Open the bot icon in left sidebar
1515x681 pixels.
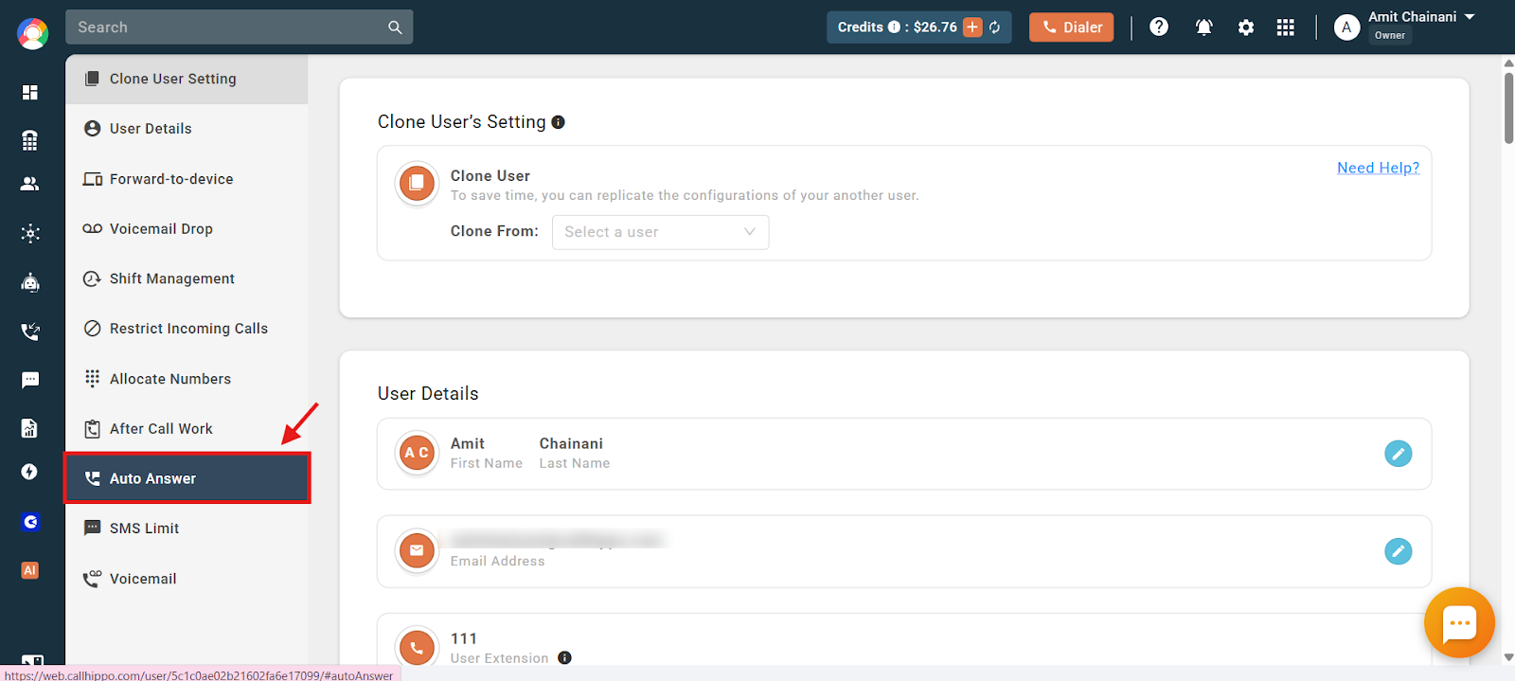30,282
